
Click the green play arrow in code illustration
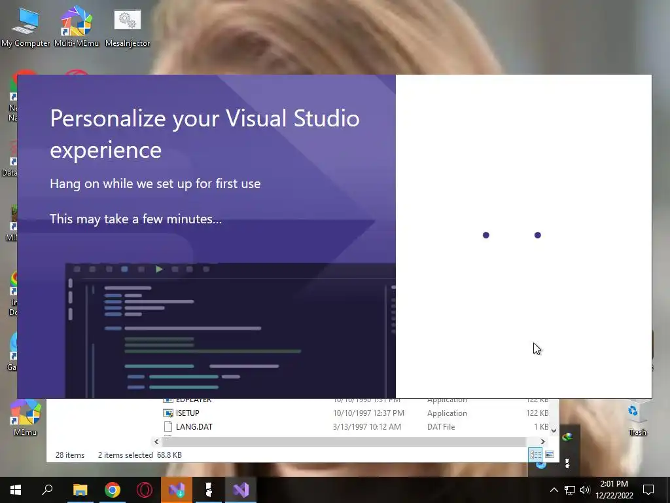tap(159, 269)
